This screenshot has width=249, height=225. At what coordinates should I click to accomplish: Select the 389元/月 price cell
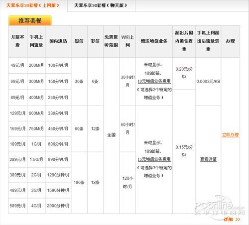[17, 175]
